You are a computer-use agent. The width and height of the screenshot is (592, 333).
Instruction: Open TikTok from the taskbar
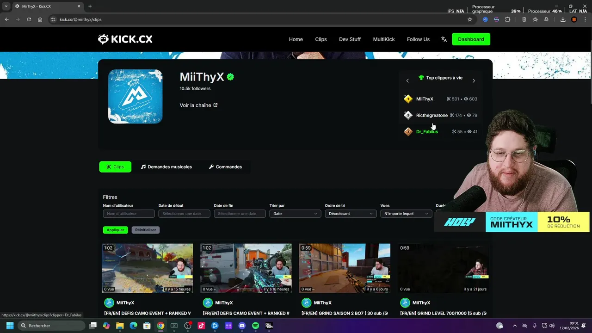pyautogui.click(x=201, y=326)
